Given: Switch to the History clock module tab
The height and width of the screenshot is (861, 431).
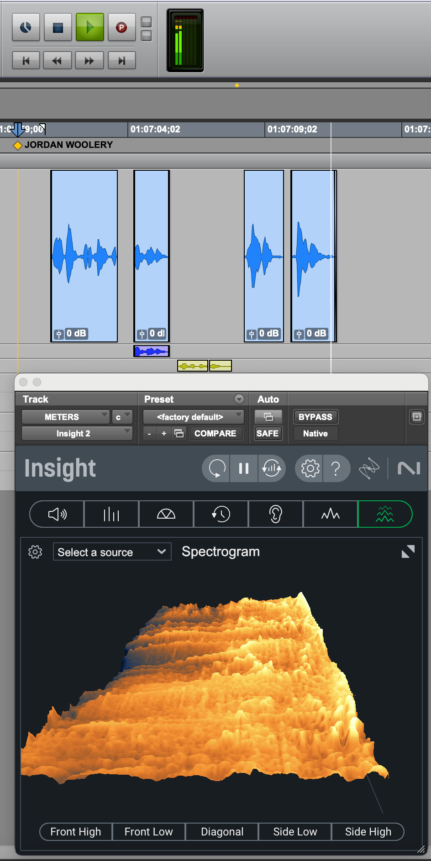Looking at the screenshot, I should coord(221,514).
